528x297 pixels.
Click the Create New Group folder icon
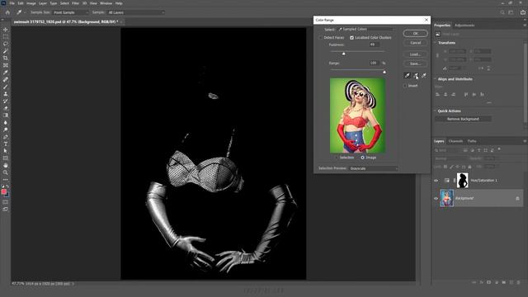pyautogui.click(x=503, y=282)
